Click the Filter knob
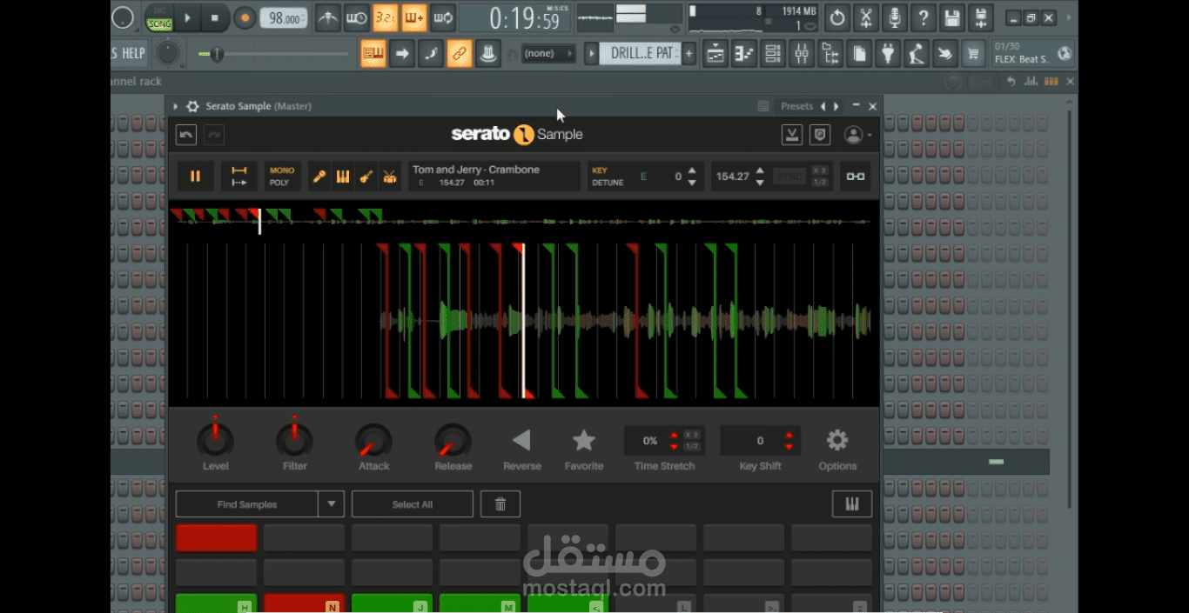 [294, 440]
